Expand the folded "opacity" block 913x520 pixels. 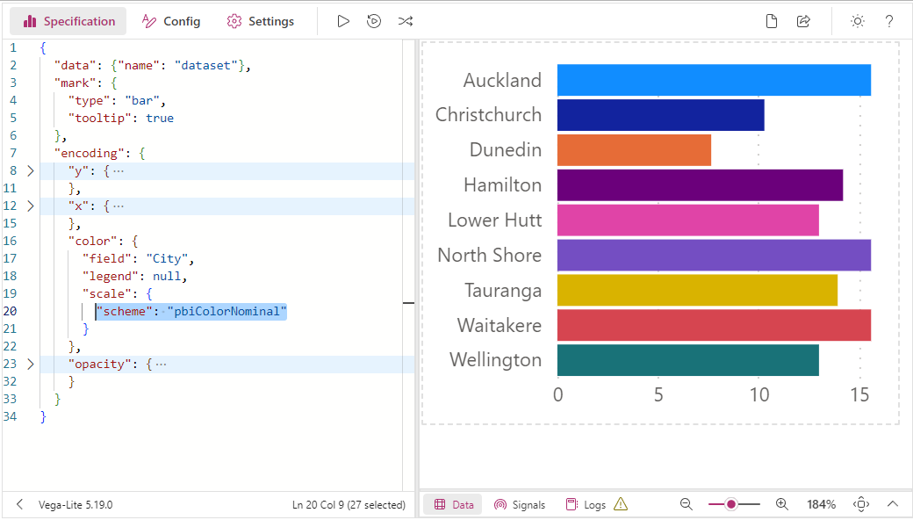30,364
